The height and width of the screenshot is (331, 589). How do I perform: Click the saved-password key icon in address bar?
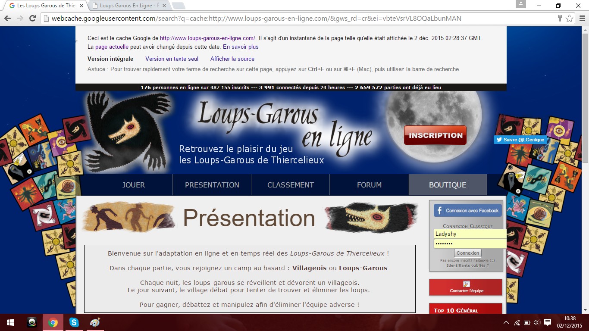(x=560, y=19)
